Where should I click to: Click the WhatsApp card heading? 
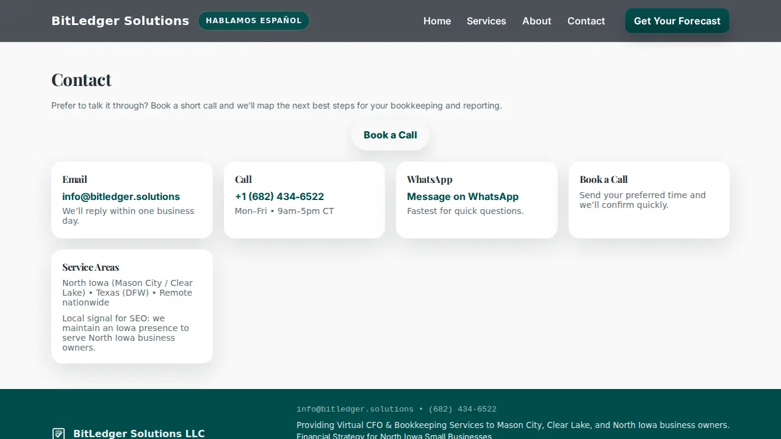(x=430, y=179)
